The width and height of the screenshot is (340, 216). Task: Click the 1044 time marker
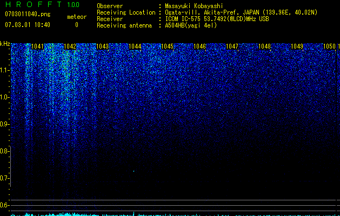[x=135, y=46]
